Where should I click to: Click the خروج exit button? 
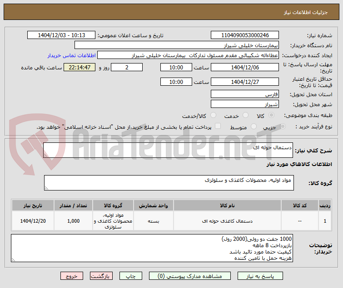(72, 276)
